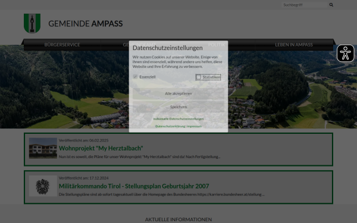Click the teaser text starting 'Nun ist es soweit'

pos(139,157)
